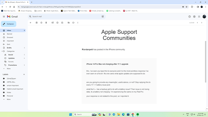
Task: Mark the email as unread
Action: [53, 23]
